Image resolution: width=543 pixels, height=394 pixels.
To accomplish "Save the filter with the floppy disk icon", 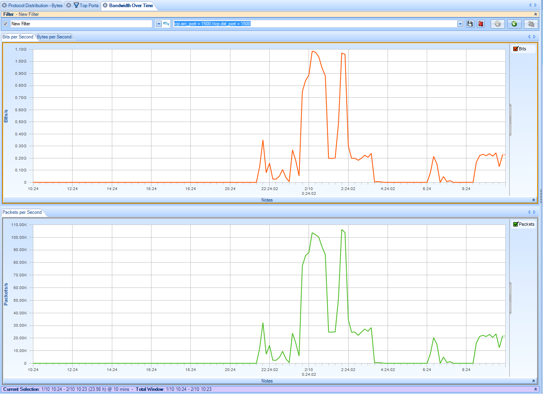I will coord(470,24).
